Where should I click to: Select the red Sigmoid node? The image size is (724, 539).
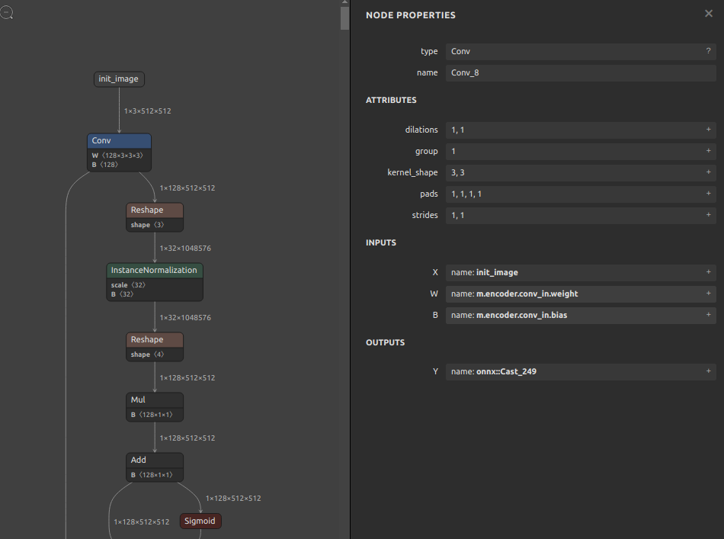point(200,521)
